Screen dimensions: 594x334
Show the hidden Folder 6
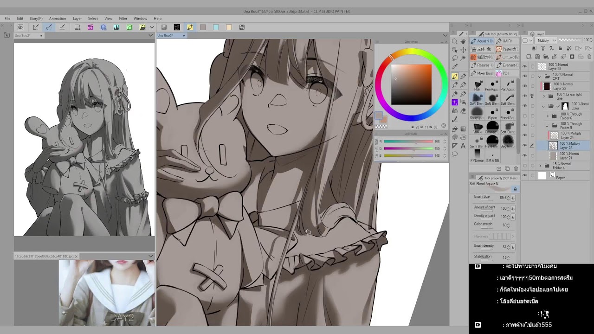[x=525, y=116]
